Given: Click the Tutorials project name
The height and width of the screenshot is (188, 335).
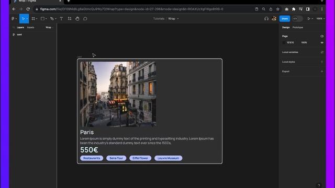Looking at the screenshot, I should pos(159,19).
